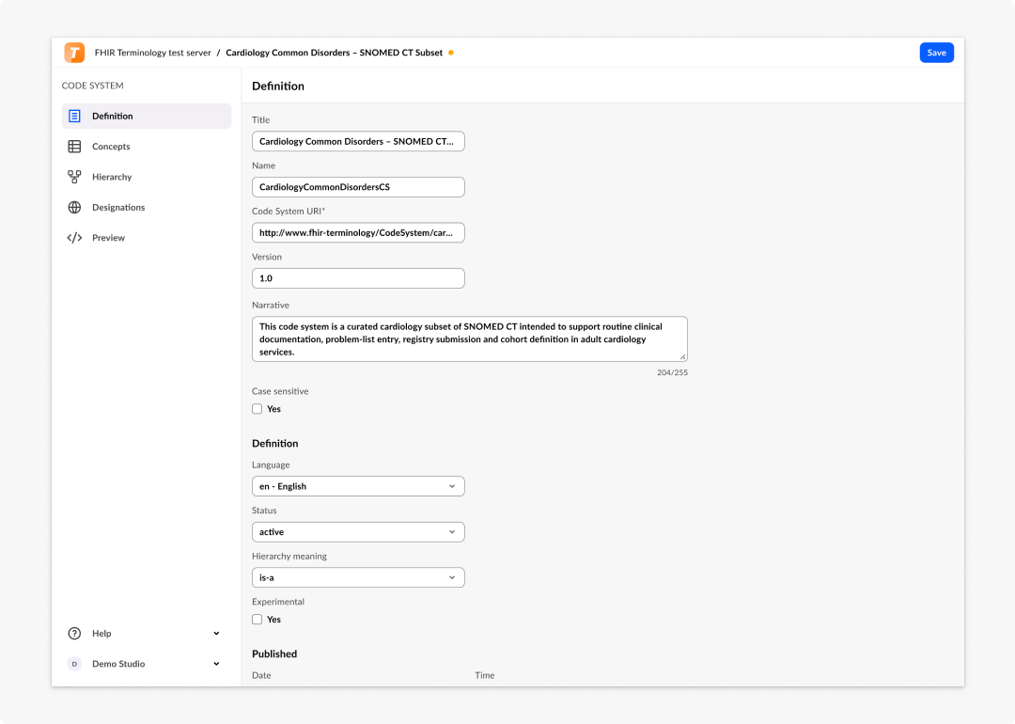Click into the Version field

(x=358, y=278)
